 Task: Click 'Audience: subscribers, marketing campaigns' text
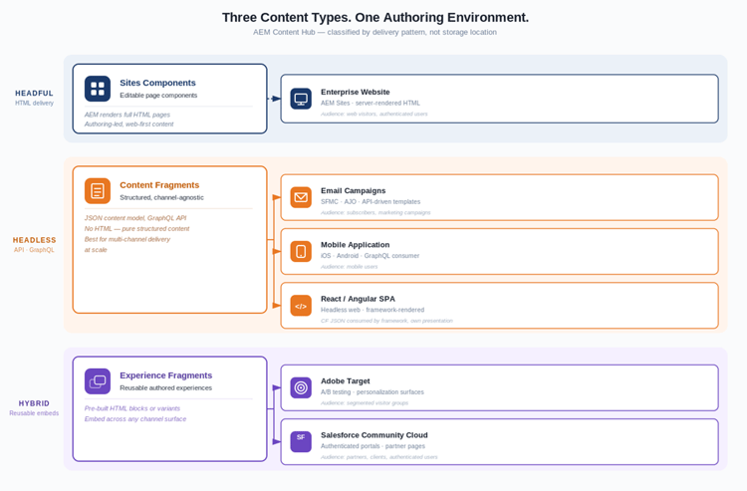[375, 213]
